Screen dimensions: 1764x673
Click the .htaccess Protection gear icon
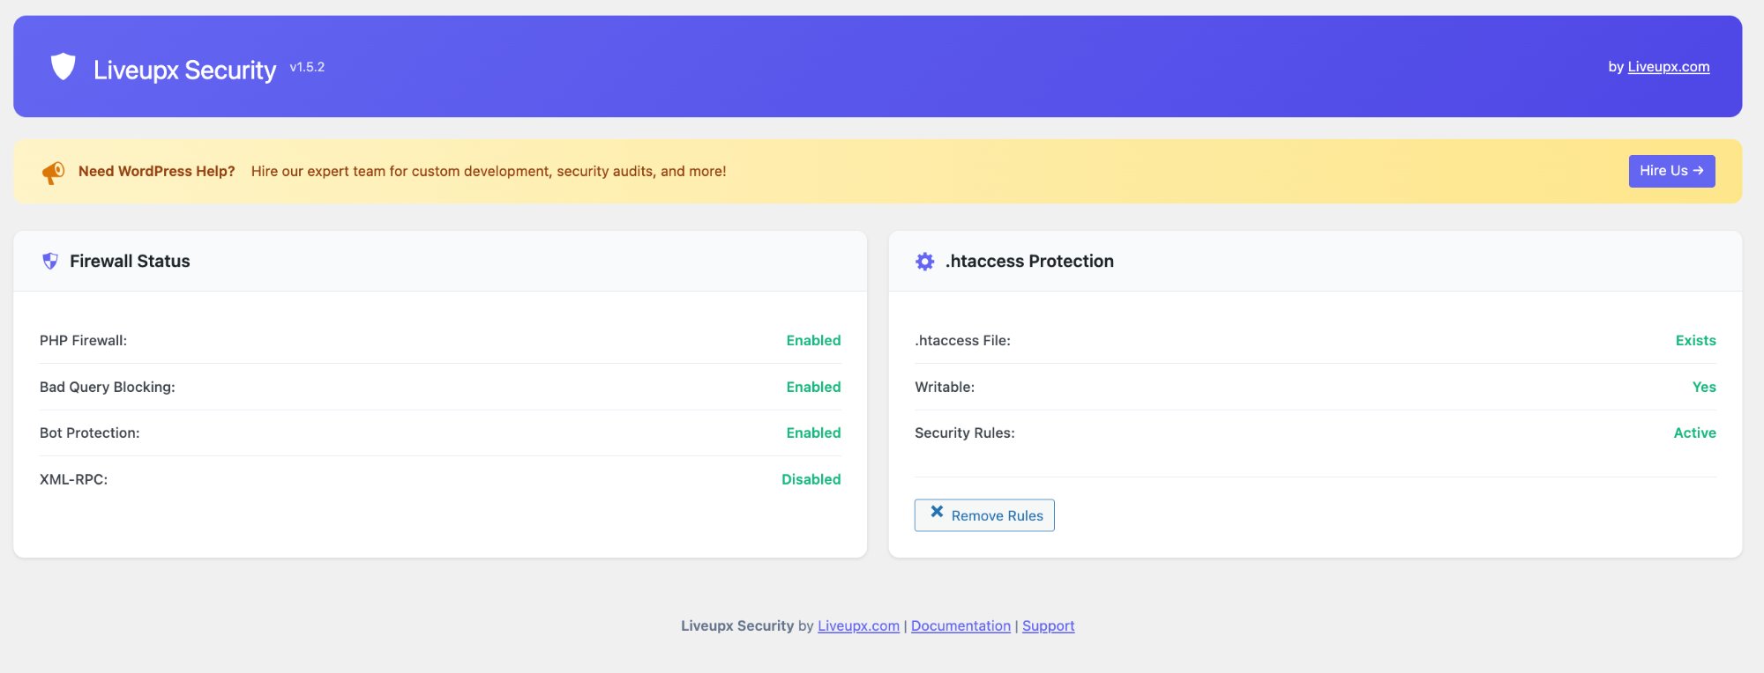coord(924,261)
